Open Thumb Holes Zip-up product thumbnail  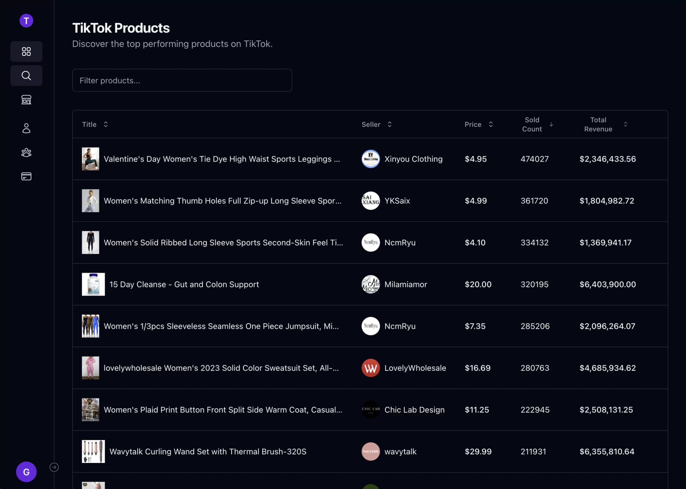pyautogui.click(x=90, y=201)
